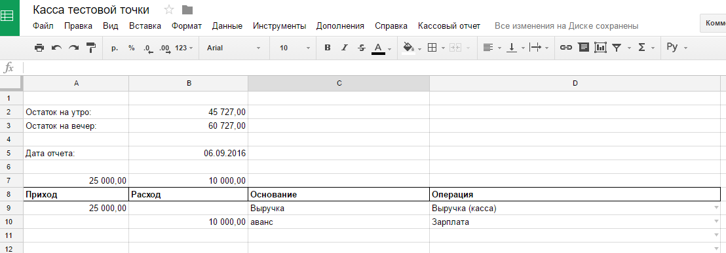Screen dimensions: 726x253
Task: Open the Формат menu
Action: tap(187, 26)
